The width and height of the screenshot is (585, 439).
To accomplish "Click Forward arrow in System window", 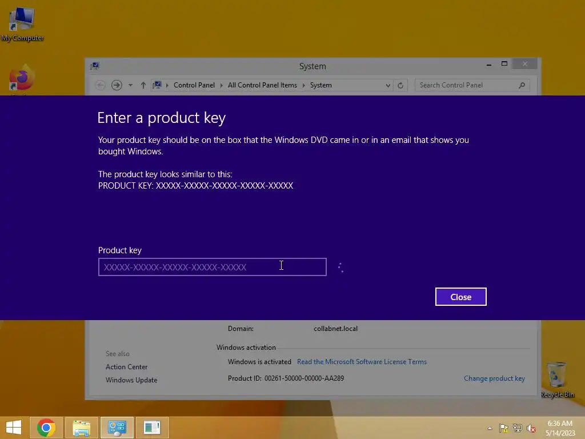I will click(117, 85).
